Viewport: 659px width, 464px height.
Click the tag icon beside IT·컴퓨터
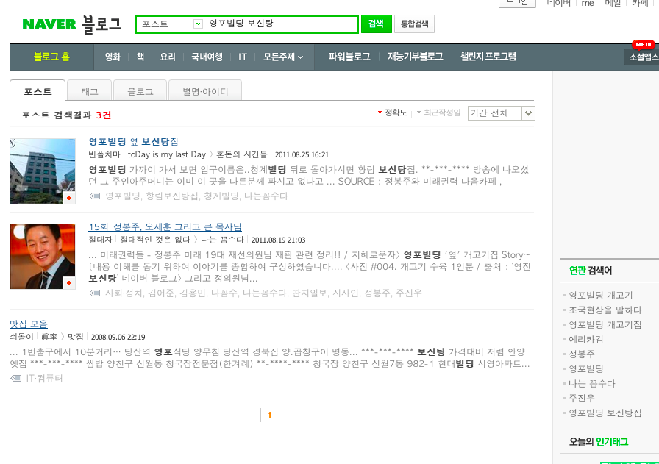point(15,378)
